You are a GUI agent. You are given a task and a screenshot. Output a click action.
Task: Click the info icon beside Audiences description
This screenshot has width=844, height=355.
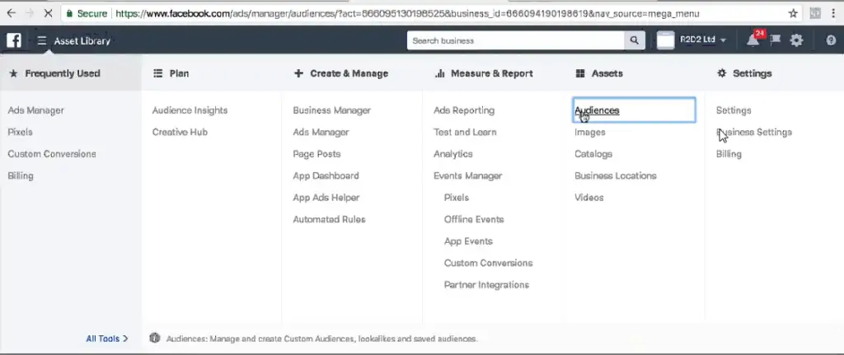pyautogui.click(x=154, y=339)
